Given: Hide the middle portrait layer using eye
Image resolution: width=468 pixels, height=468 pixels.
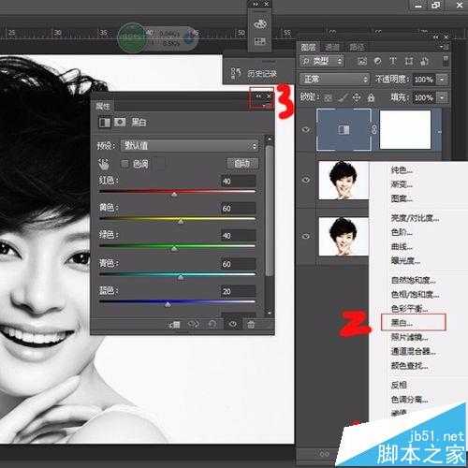Looking at the screenshot, I should [x=306, y=180].
